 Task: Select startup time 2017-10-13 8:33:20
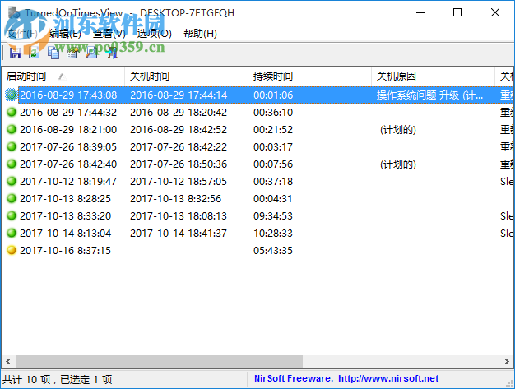tap(65, 215)
